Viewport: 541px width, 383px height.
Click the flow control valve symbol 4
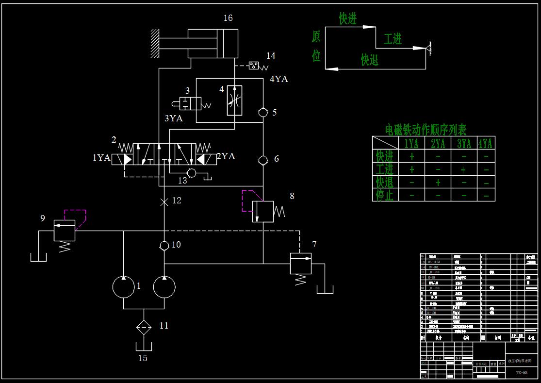[x=235, y=100]
